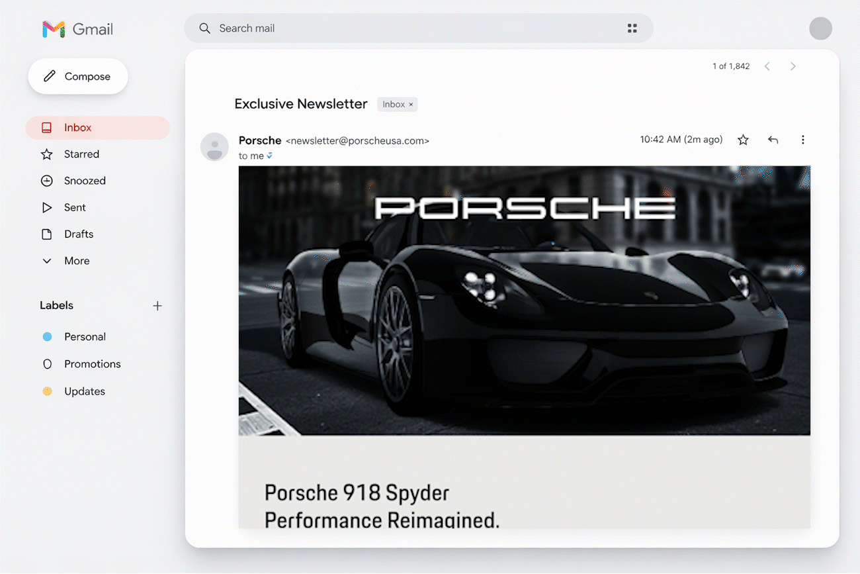Image resolution: width=860 pixels, height=574 pixels.
Task: Click the blue Personal label dot
Action: click(47, 337)
